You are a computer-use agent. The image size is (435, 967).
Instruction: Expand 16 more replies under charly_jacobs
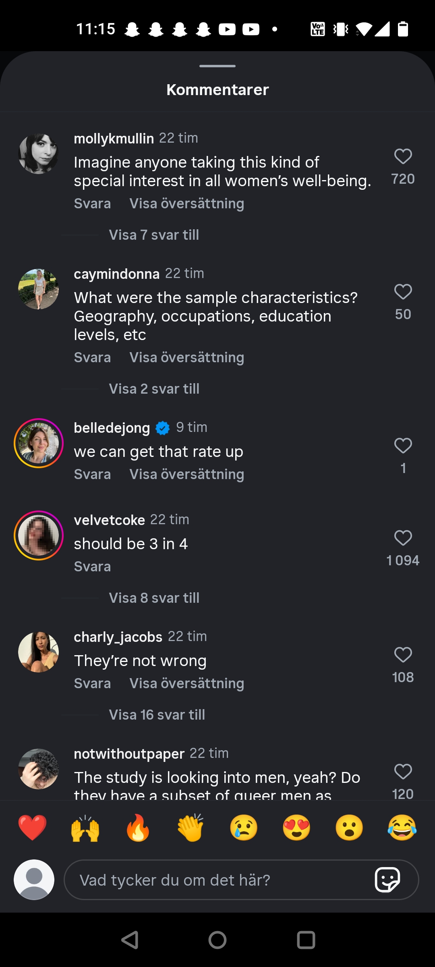click(157, 715)
